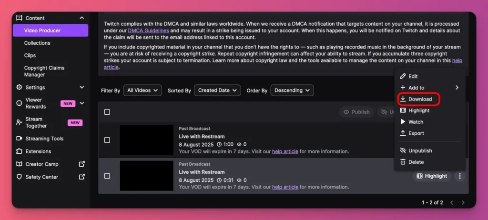The height and width of the screenshot is (220, 488).
Task: Expand the Settings sidebar section
Action: [81, 87]
